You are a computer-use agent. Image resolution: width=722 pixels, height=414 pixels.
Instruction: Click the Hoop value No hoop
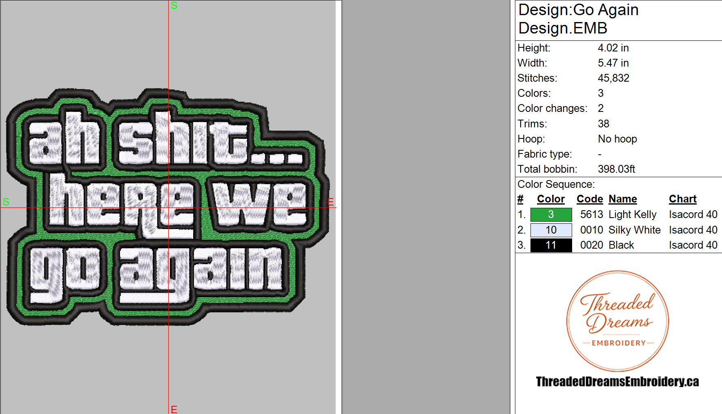(x=617, y=139)
